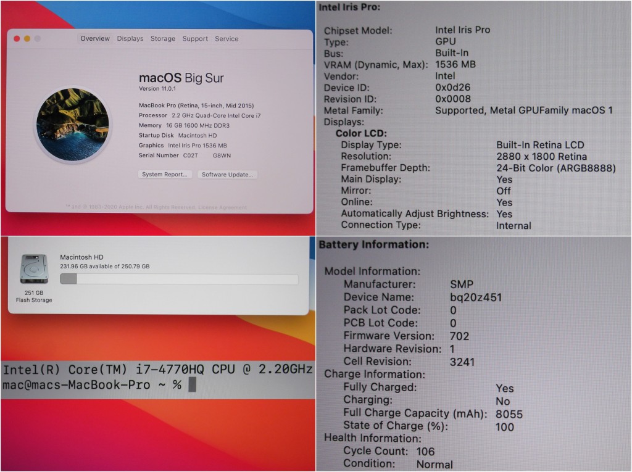
Task: Click the State of Charge value 100
Action: click(x=505, y=427)
